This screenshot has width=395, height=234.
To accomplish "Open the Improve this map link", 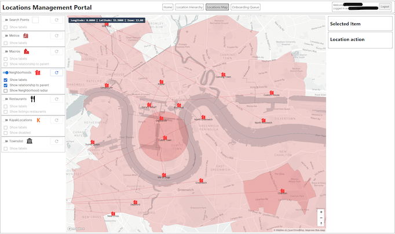I will [x=315, y=230].
